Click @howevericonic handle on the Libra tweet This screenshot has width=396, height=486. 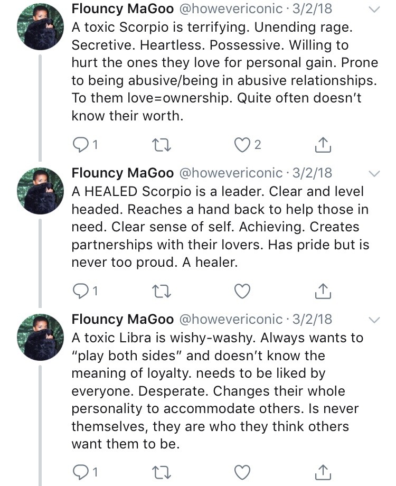[232, 320]
